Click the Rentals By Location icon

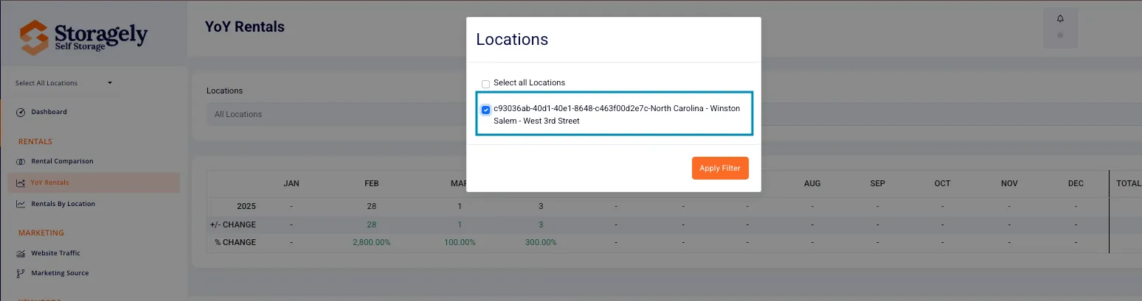click(x=21, y=204)
